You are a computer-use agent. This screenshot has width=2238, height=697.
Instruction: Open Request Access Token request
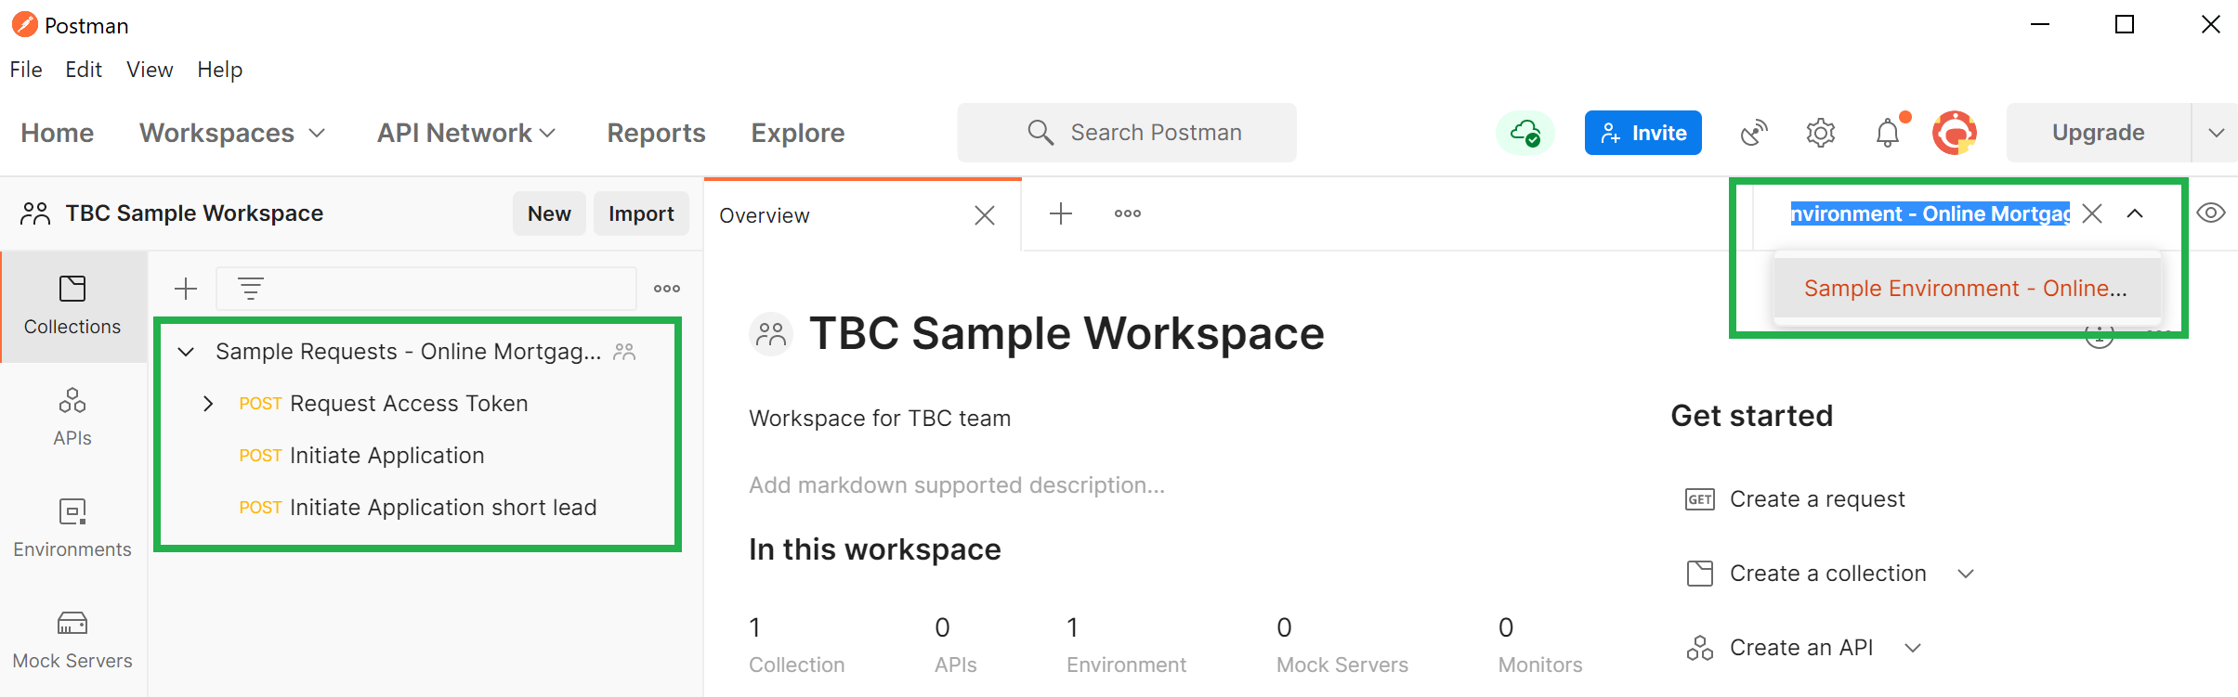(x=409, y=404)
